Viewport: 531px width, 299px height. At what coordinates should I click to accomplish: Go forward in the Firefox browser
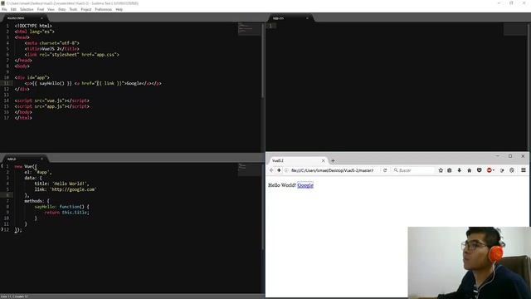pos(279,170)
